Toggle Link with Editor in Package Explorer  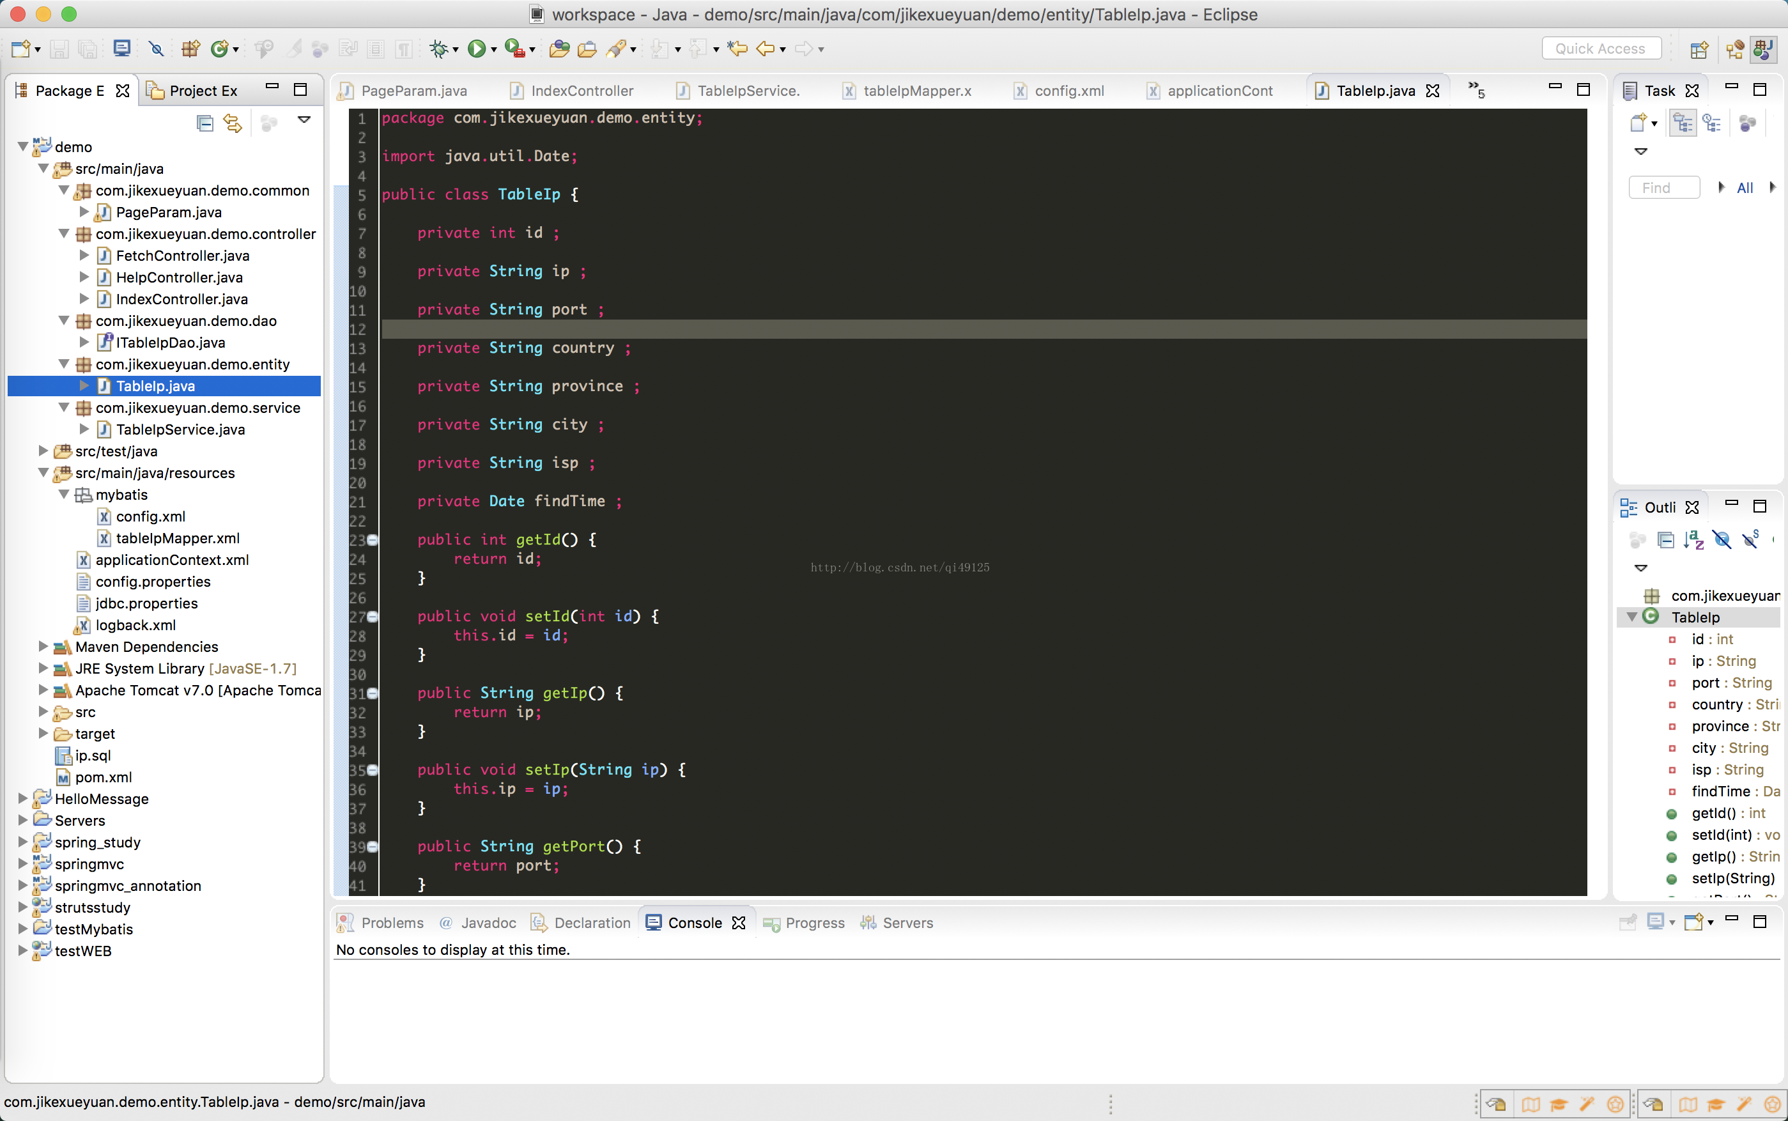coord(233,122)
